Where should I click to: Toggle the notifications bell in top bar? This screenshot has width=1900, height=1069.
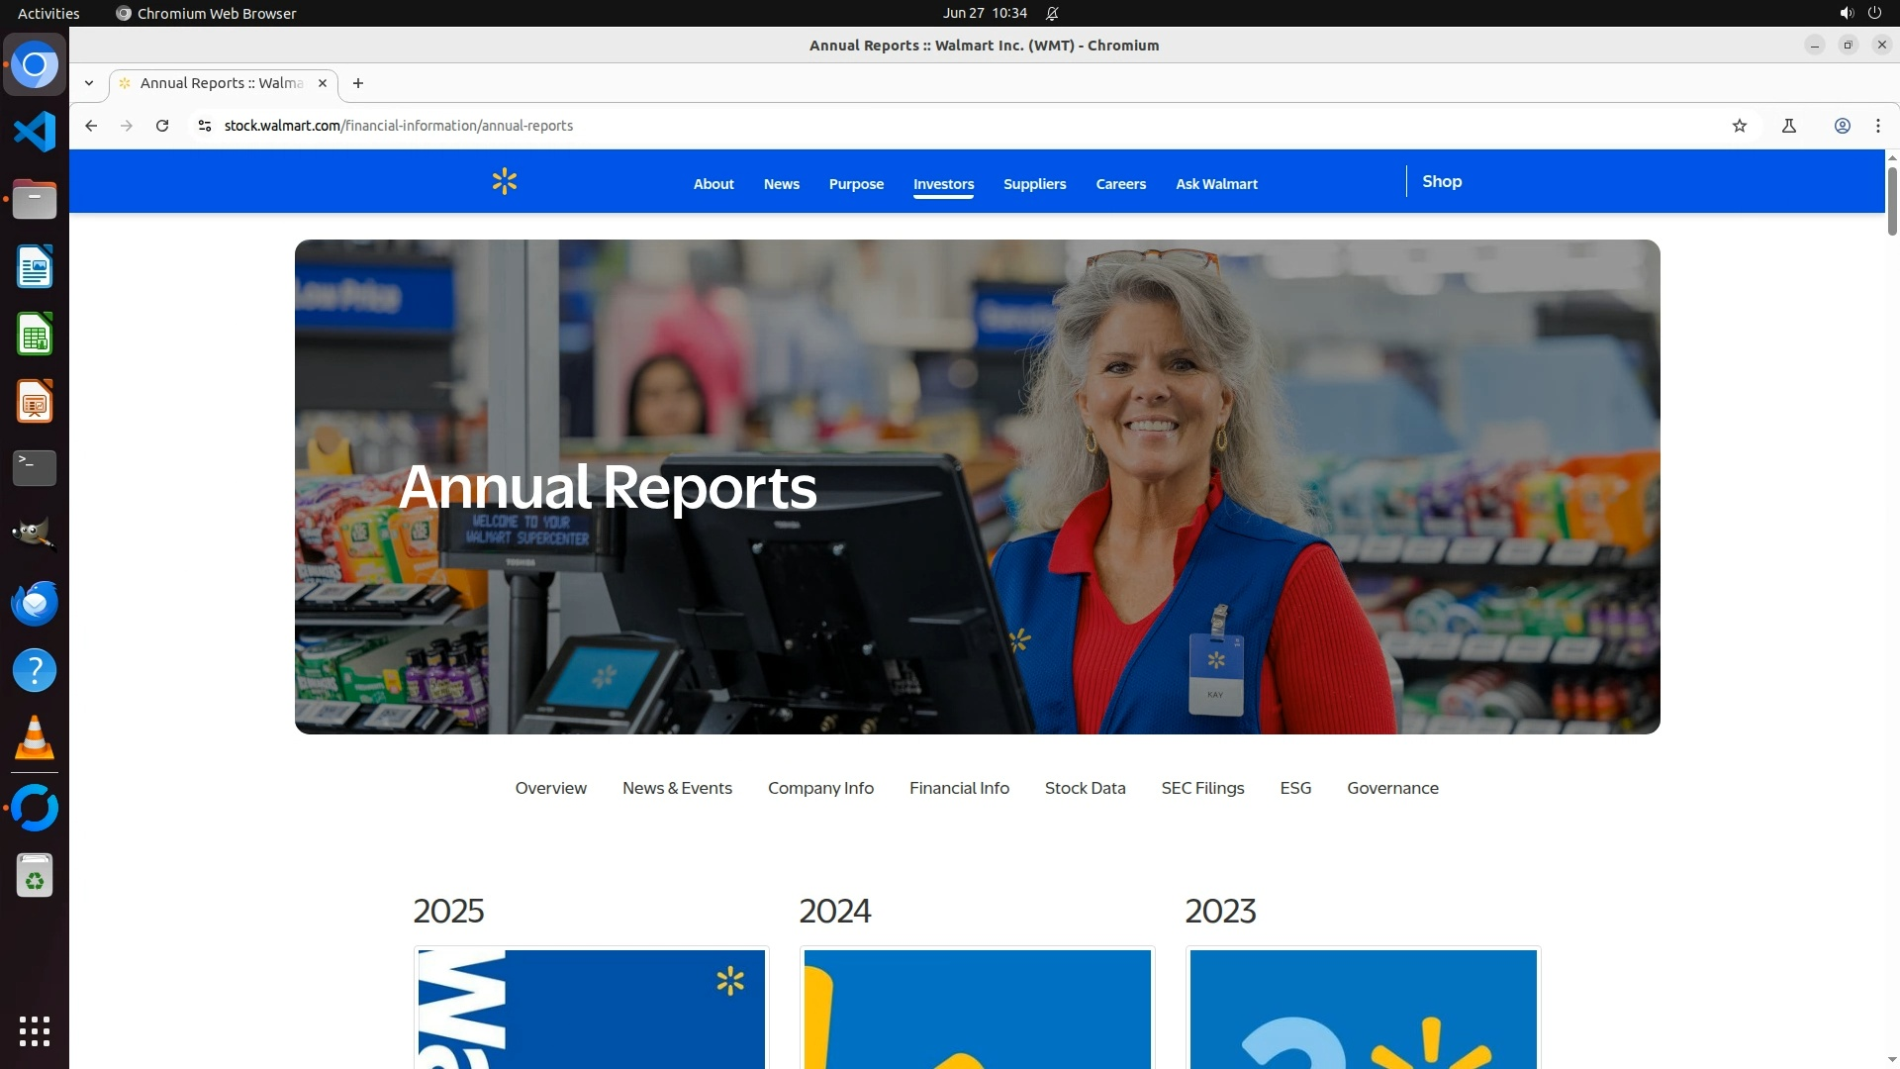coord(1052,14)
